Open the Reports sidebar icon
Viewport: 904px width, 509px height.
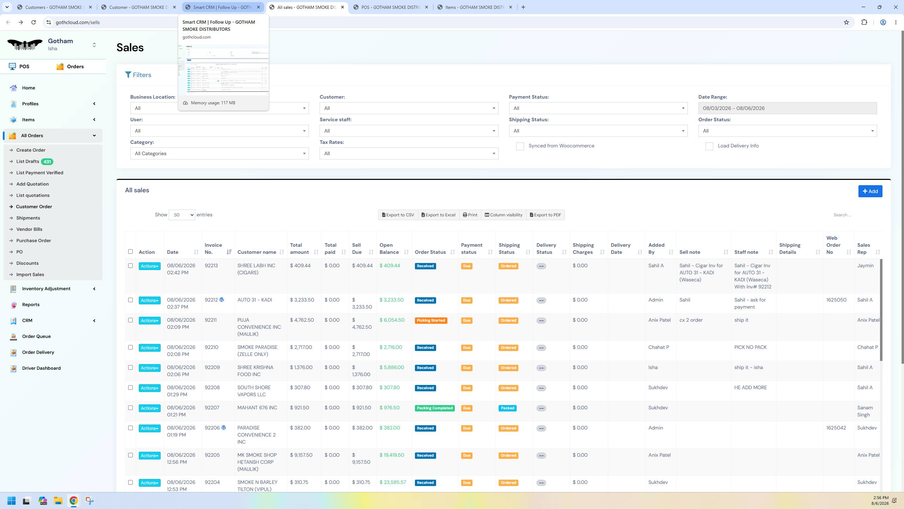[13, 305]
